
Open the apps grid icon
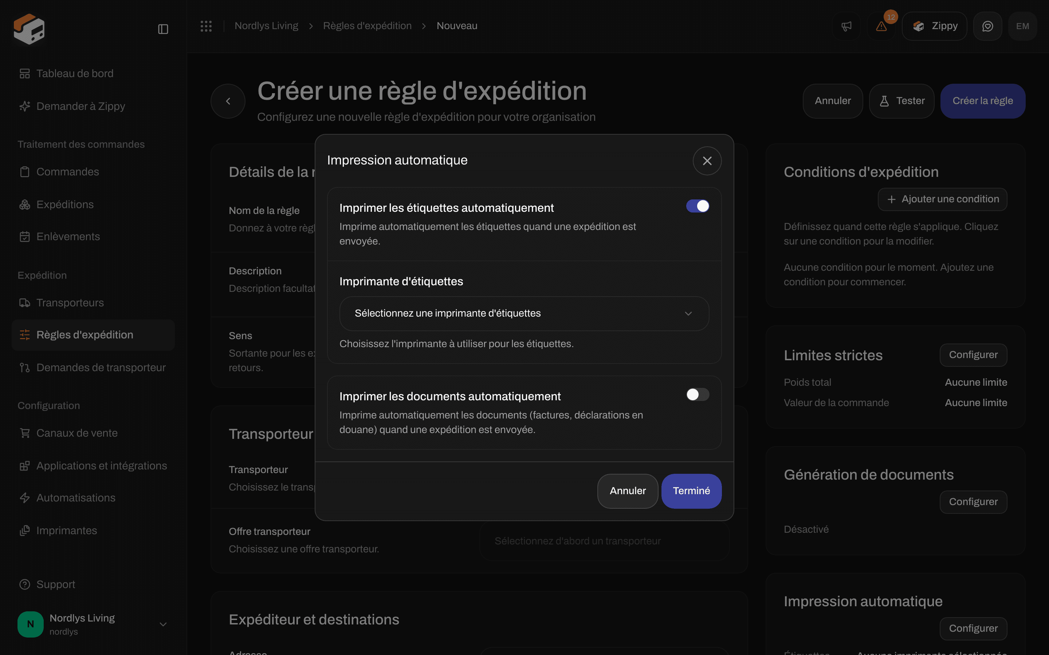tap(206, 26)
